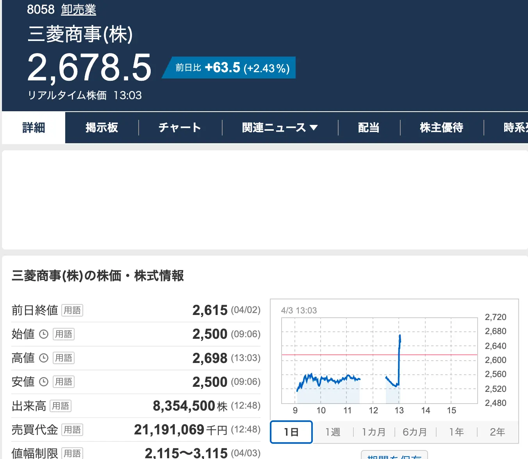Open the 掲示板 tab
528x459 pixels.
pyautogui.click(x=102, y=128)
